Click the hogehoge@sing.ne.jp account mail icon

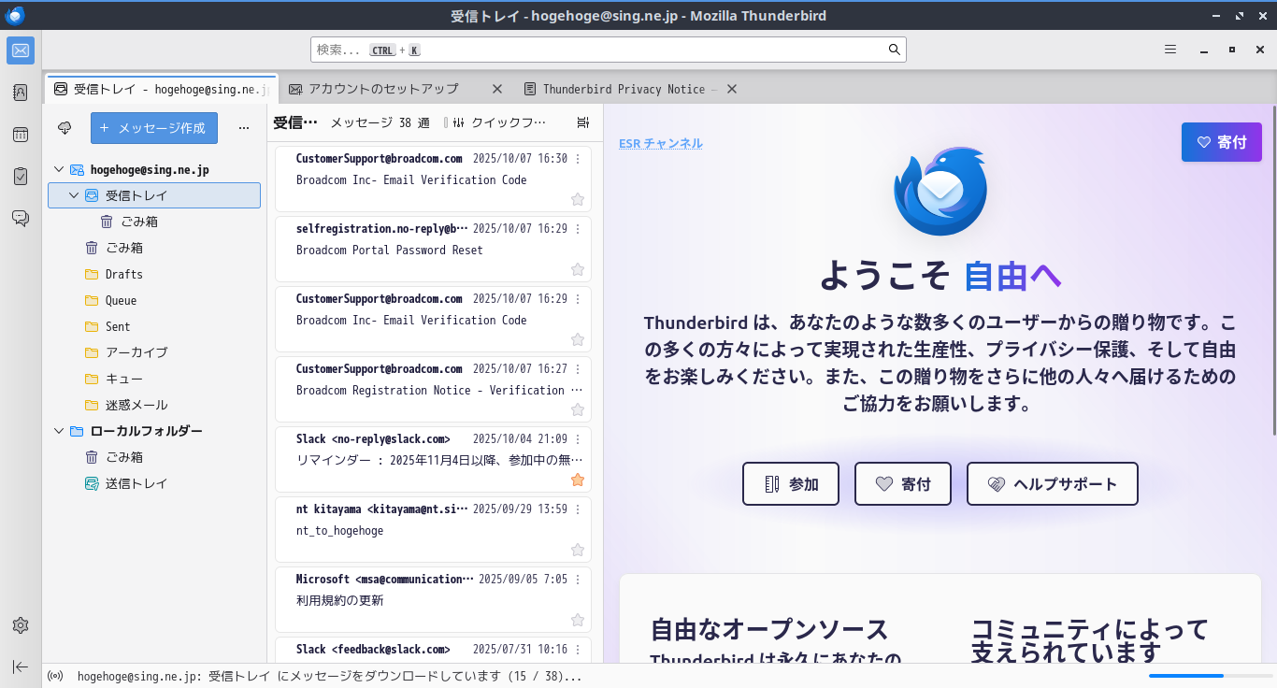tap(77, 169)
